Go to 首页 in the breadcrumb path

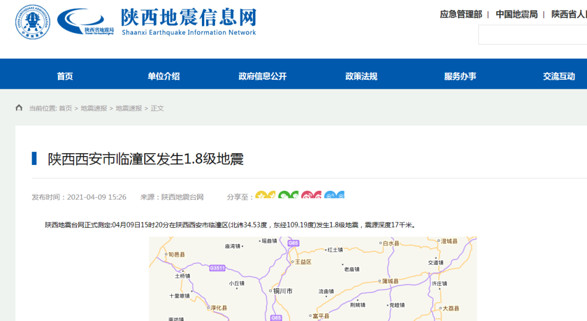(x=66, y=108)
